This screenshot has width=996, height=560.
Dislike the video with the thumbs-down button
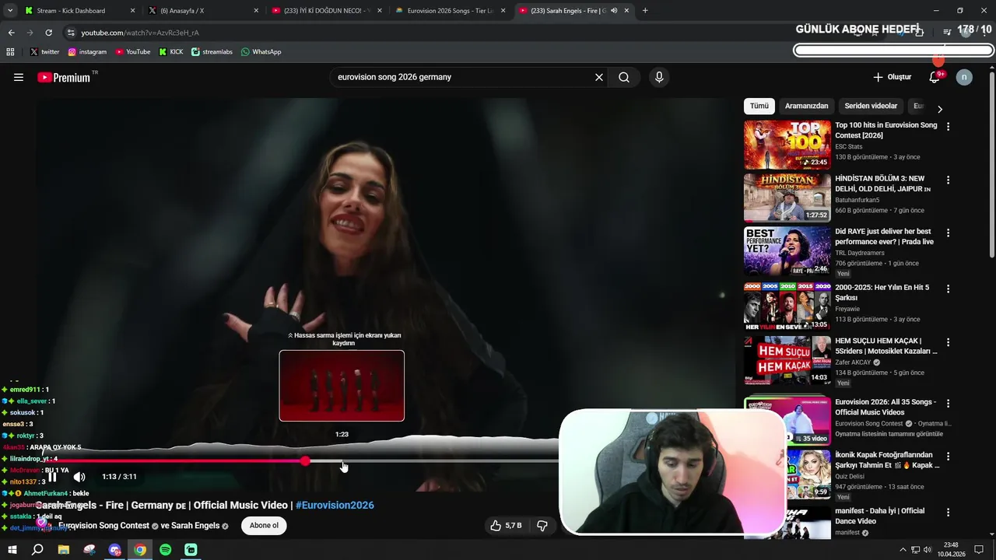coord(542,526)
